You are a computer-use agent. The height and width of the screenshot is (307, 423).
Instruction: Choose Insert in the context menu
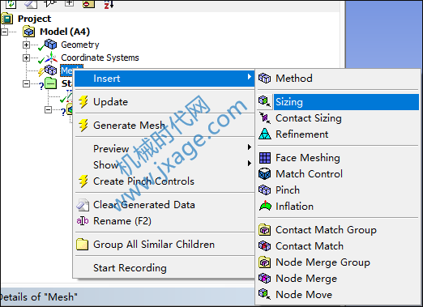164,79
